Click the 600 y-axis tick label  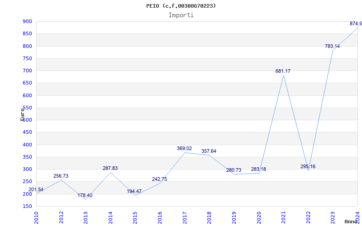(x=27, y=95)
